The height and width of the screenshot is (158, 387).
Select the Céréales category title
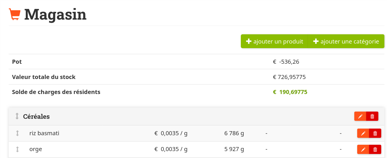click(36, 116)
